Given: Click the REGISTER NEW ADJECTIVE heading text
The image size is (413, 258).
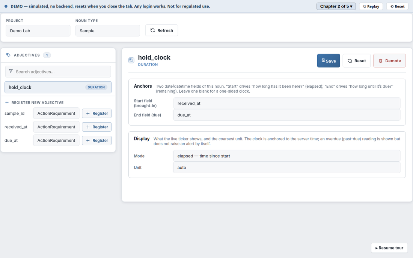Looking at the screenshot, I should (x=38, y=103).
